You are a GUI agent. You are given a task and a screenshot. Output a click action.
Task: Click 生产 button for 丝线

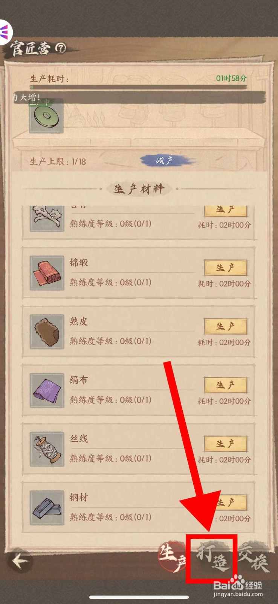(226, 444)
